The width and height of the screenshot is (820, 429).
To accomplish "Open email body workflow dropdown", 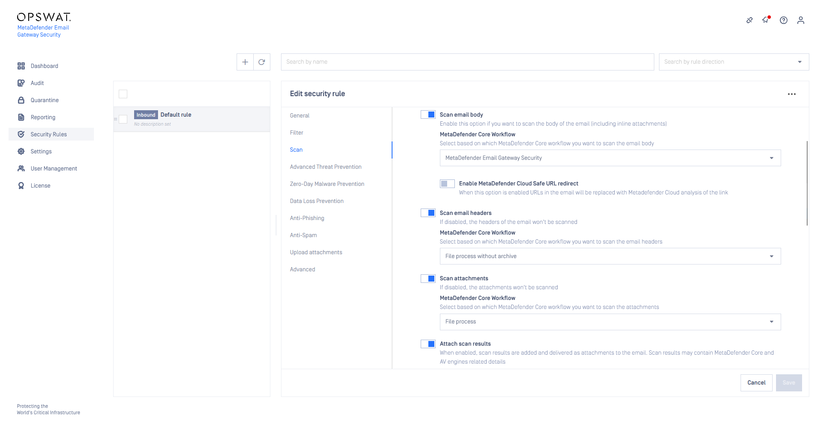I will (610, 158).
